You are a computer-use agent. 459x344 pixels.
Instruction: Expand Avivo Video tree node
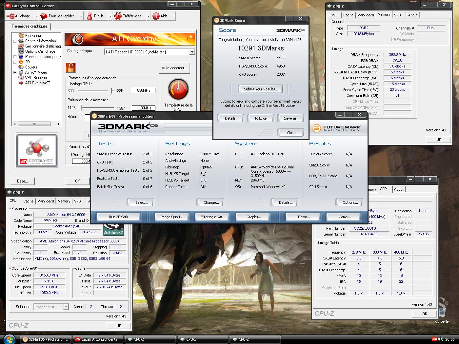(x=15, y=72)
